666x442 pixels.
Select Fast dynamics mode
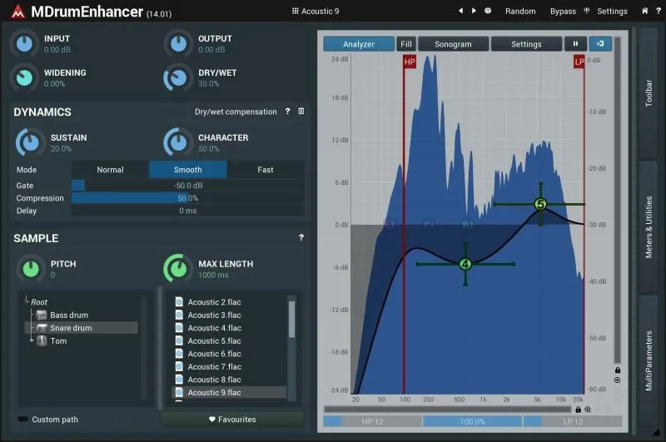point(266,170)
